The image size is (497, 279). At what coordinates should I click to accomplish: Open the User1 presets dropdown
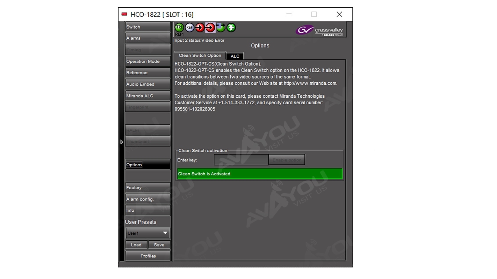coord(147,233)
